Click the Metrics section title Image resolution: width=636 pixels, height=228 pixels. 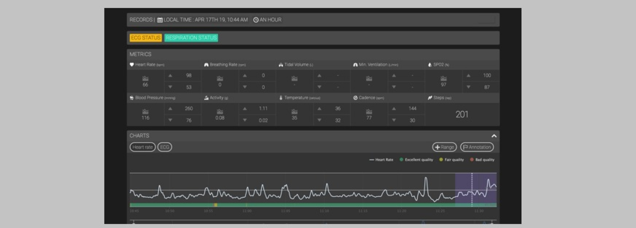click(x=140, y=54)
